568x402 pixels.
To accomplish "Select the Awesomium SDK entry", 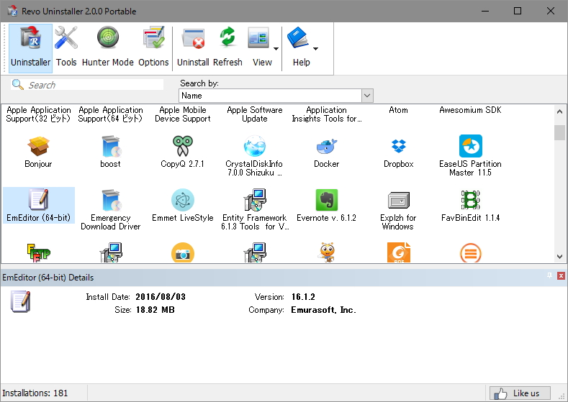I will click(x=470, y=110).
